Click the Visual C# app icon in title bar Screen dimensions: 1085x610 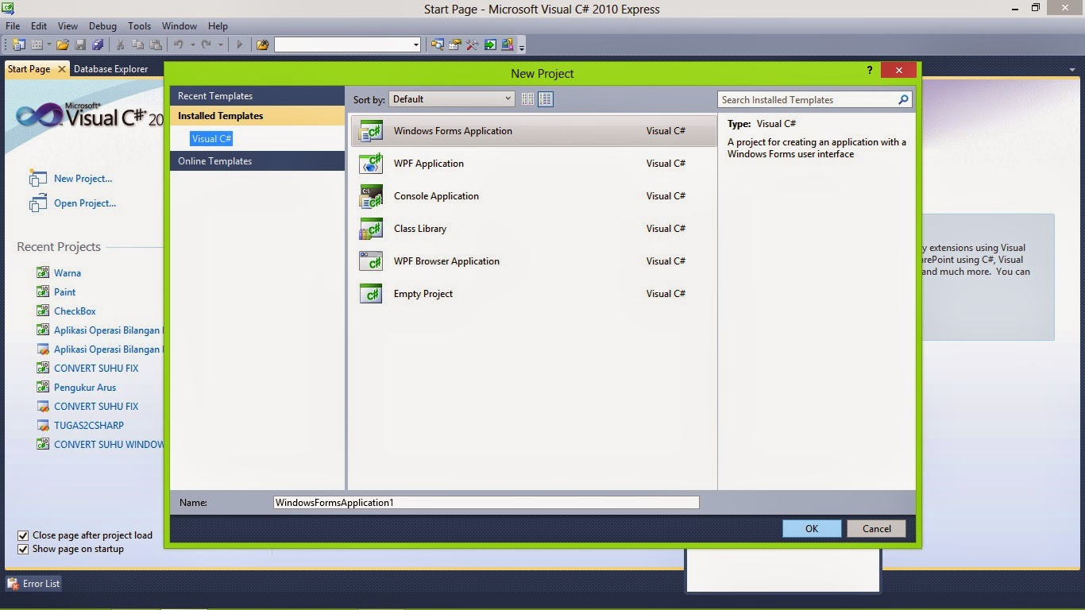pyautogui.click(x=7, y=8)
